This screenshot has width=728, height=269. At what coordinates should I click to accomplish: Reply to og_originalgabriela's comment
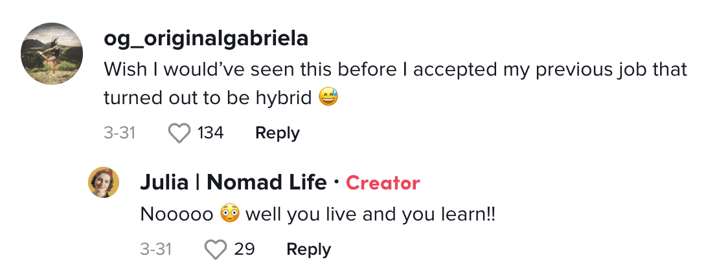(278, 134)
